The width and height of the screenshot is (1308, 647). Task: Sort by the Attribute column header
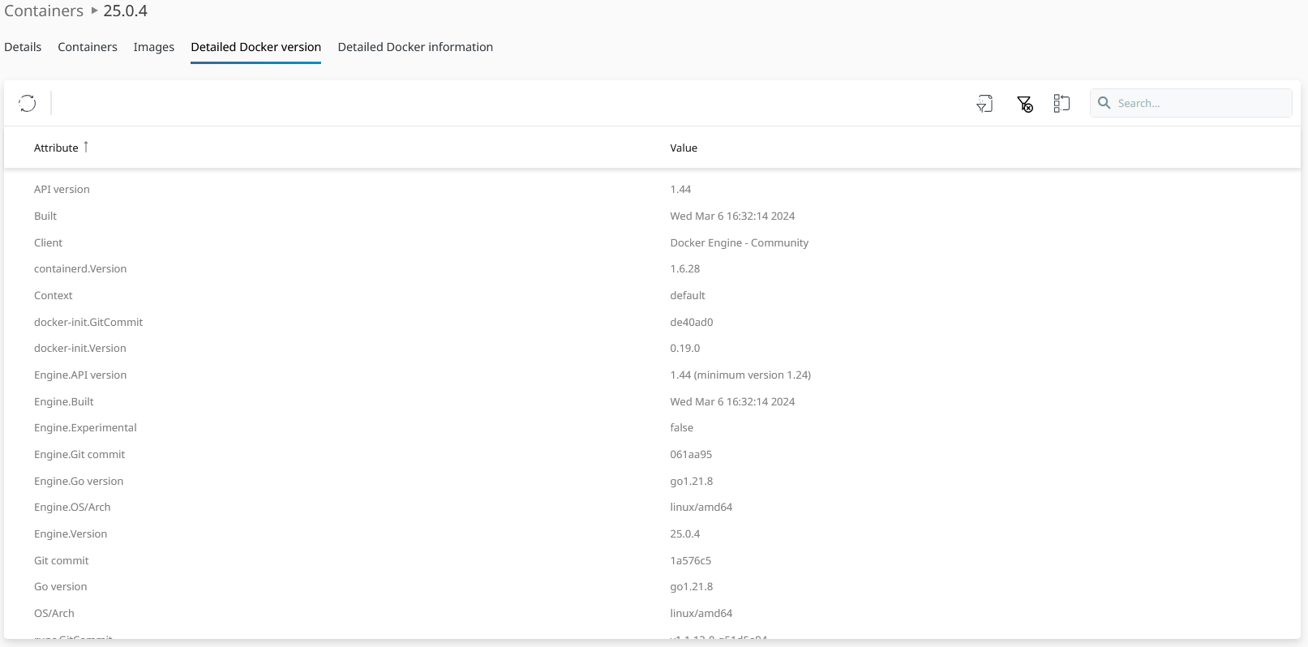[x=56, y=148]
